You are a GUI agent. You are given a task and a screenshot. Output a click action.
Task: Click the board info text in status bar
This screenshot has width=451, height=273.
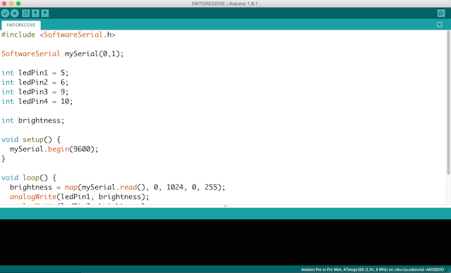click(x=373, y=269)
